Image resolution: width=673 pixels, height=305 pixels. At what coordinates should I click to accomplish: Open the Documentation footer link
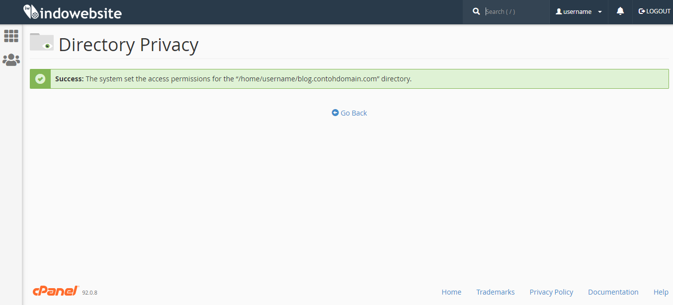click(x=613, y=292)
